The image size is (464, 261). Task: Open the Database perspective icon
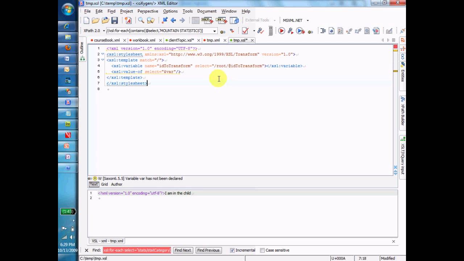click(234, 20)
